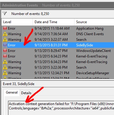This screenshot has height=115, width=114.
Task: Click the DeviceSetupManager warning icon
Action: [5, 73]
